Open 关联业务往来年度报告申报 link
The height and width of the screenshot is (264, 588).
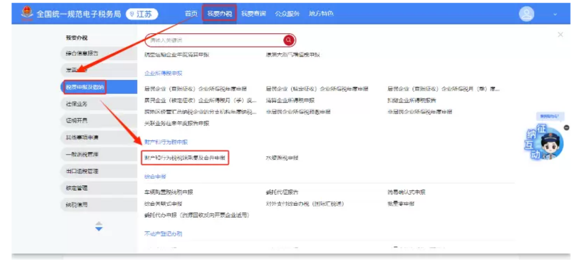pos(177,123)
